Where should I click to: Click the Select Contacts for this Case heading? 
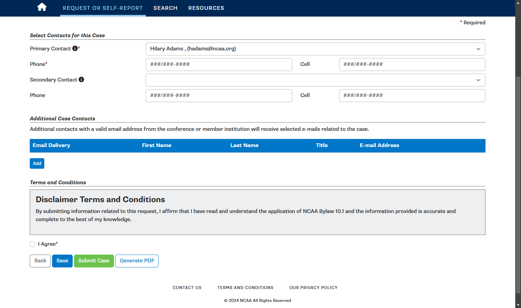67,35
